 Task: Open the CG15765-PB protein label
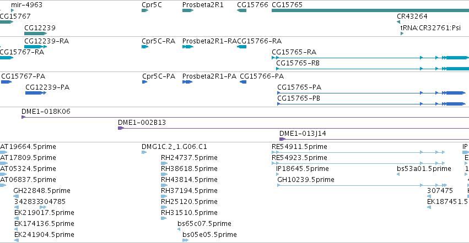(299, 98)
